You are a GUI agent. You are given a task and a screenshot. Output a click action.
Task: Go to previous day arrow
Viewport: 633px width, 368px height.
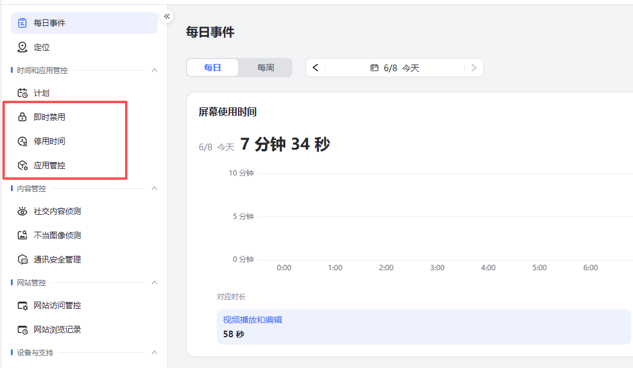click(315, 68)
